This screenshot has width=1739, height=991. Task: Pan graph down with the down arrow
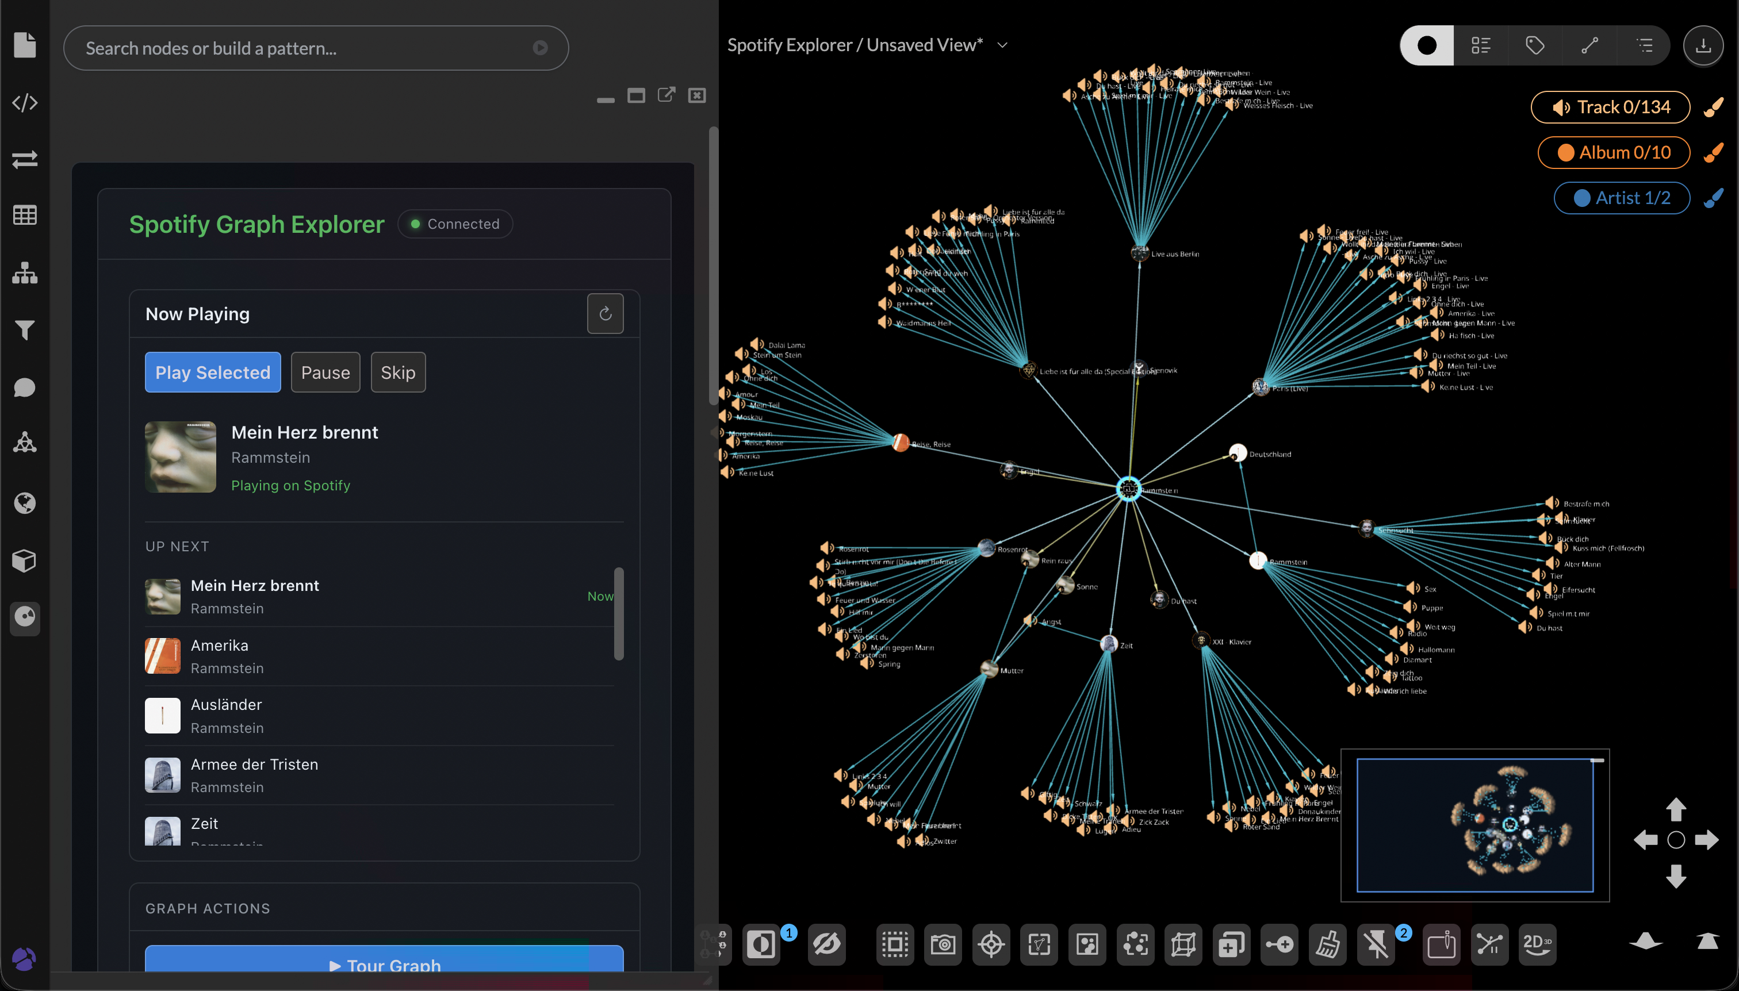pos(1676,876)
